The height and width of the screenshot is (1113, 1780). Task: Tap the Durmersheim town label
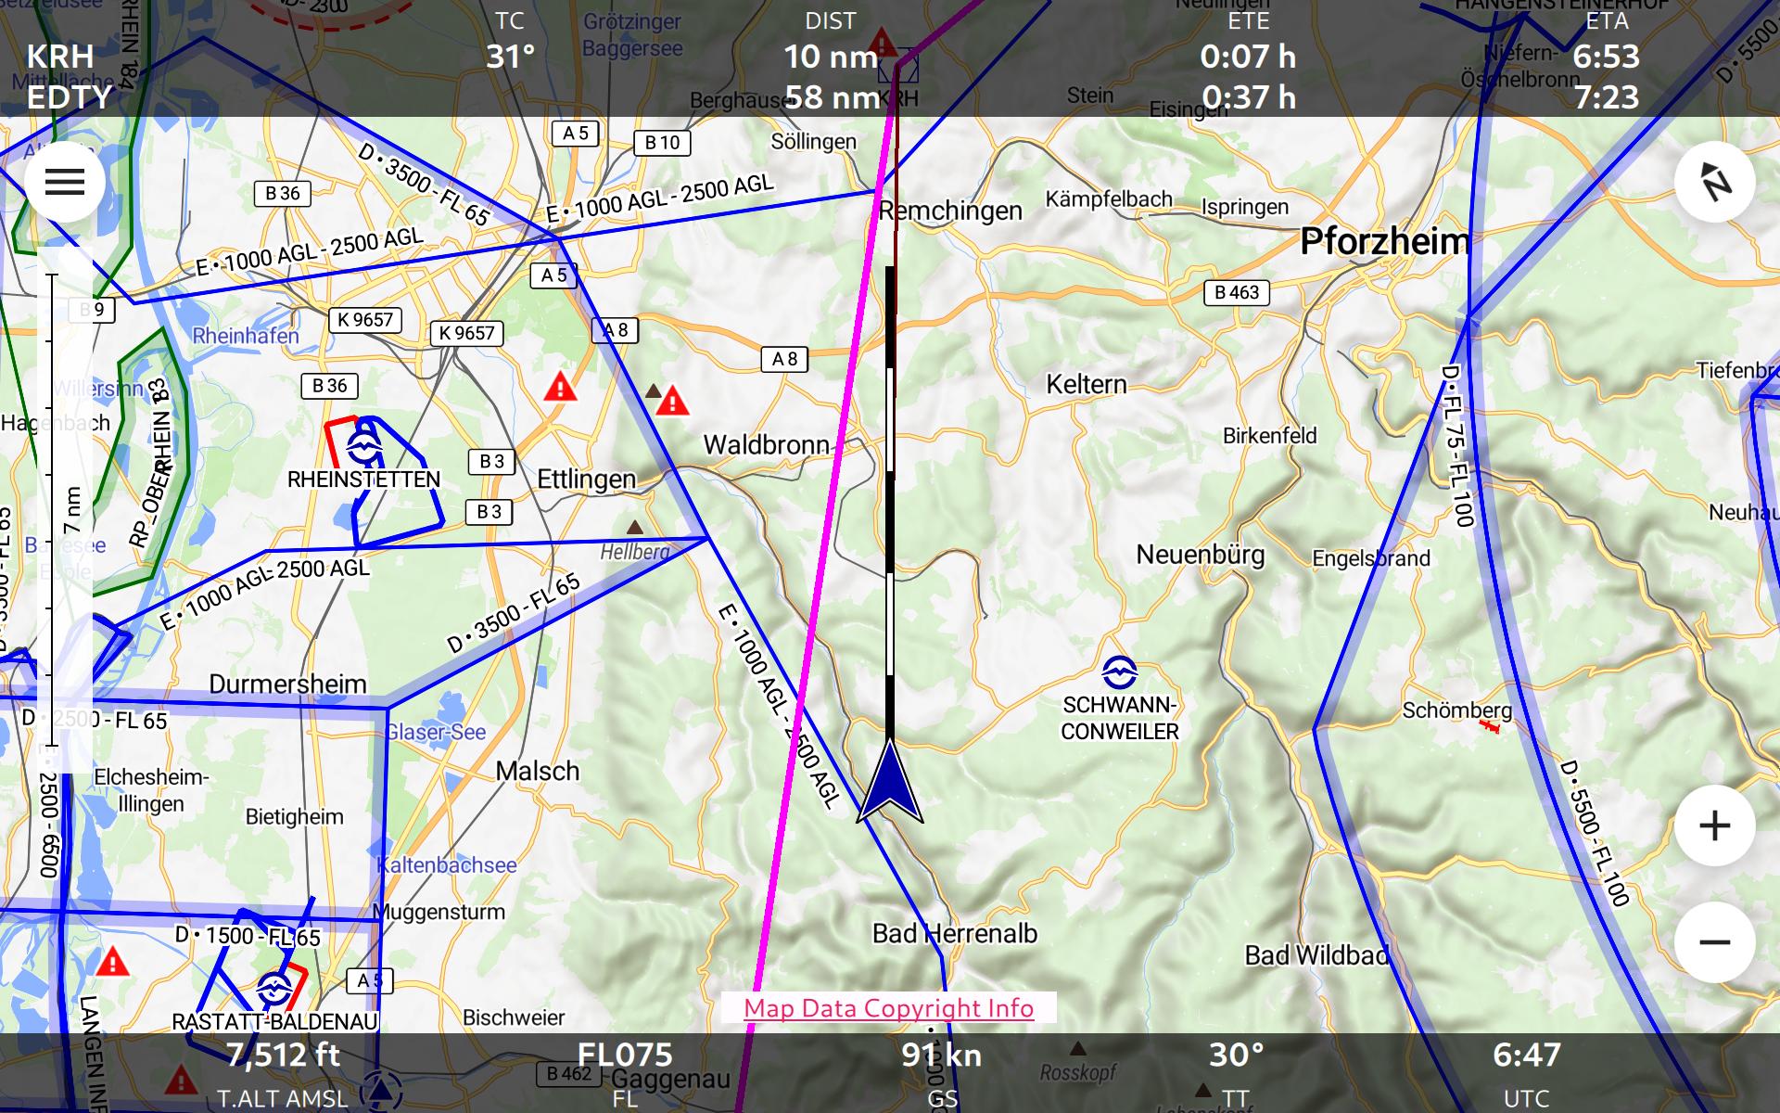point(288,684)
